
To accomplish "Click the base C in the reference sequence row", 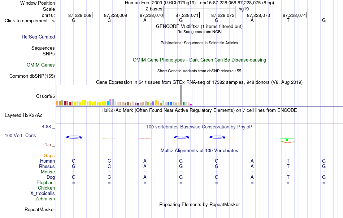I will (109, 21).
